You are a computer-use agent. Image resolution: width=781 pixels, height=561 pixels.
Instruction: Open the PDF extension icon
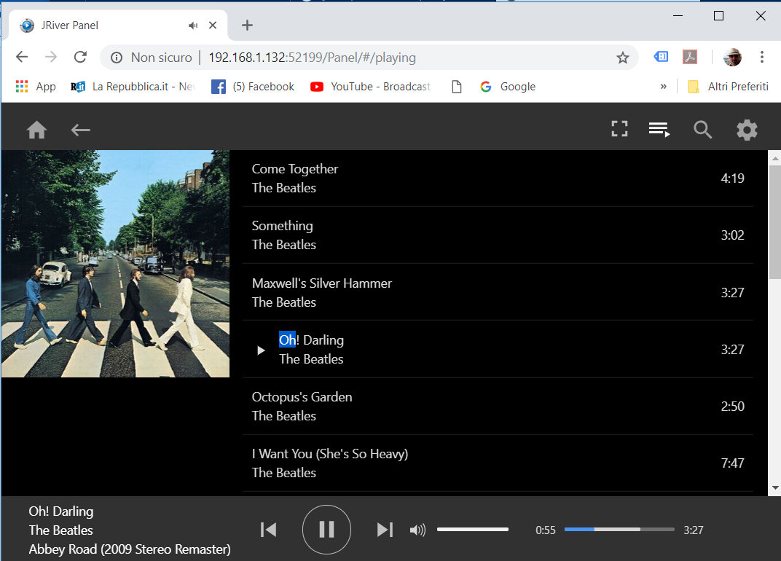690,57
